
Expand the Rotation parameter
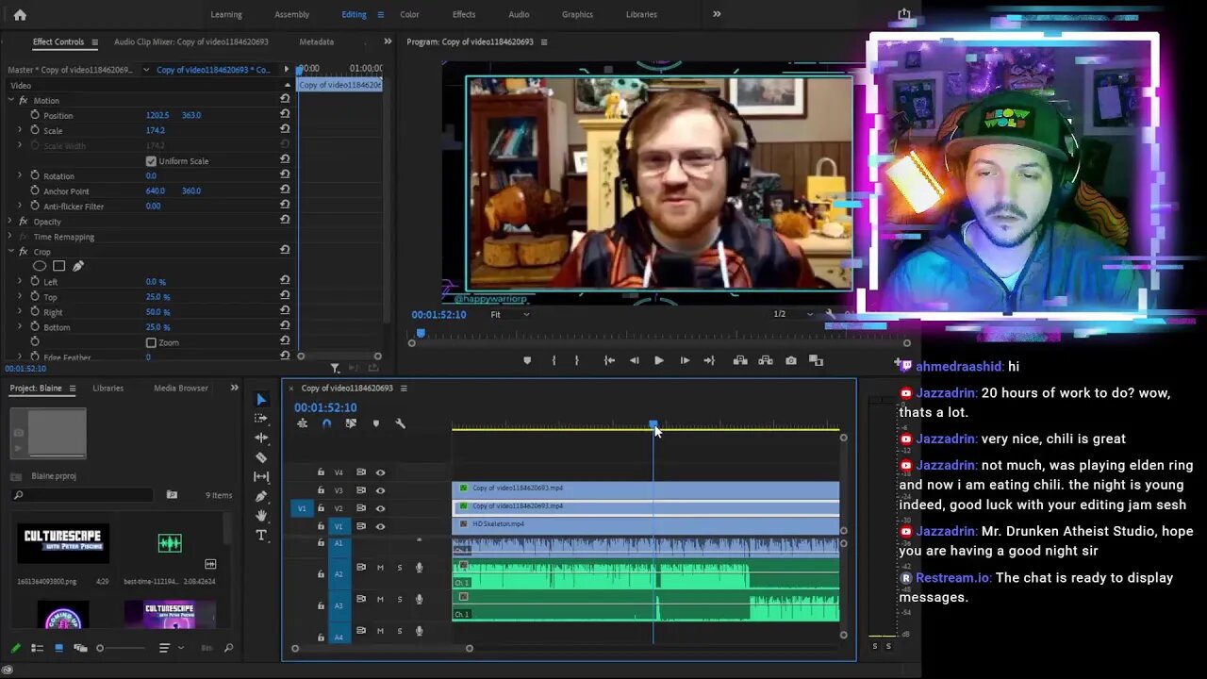(x=20, y=175)
